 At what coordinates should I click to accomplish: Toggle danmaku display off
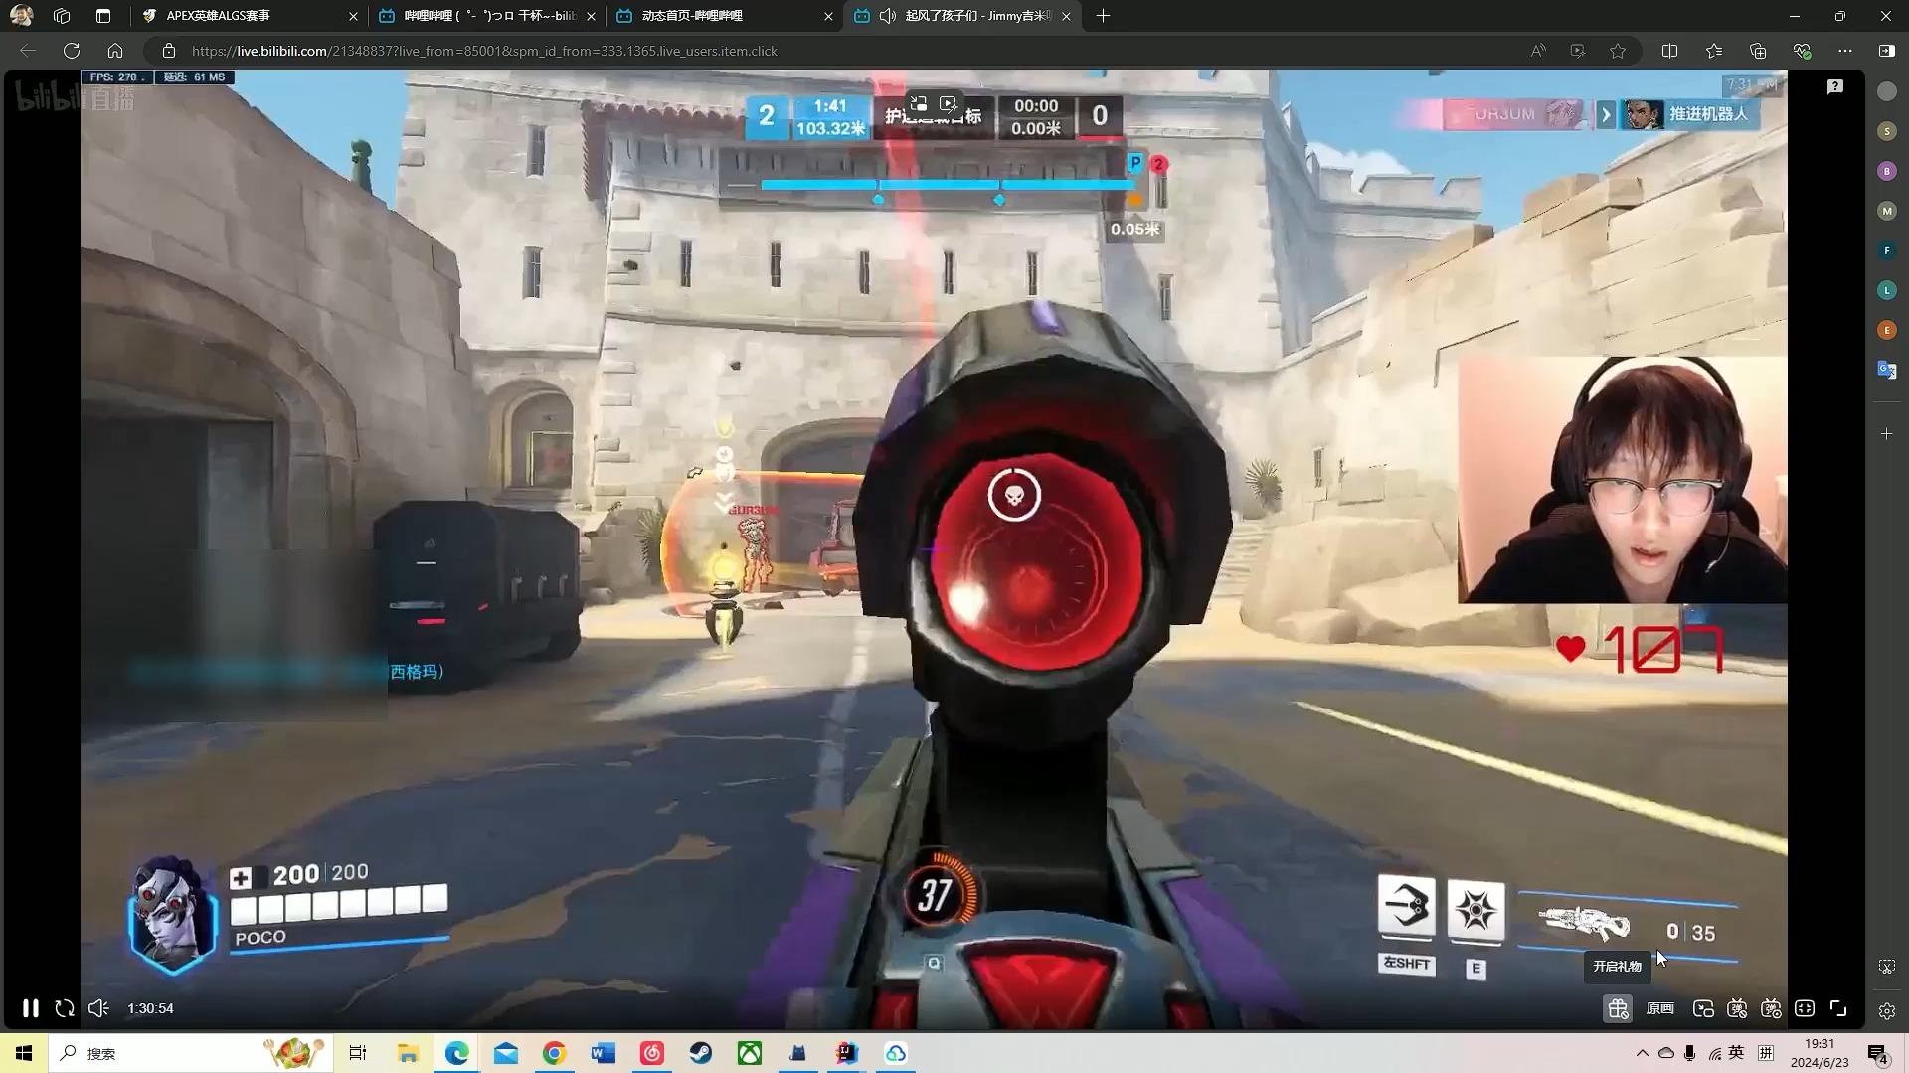point(1737,1008)
